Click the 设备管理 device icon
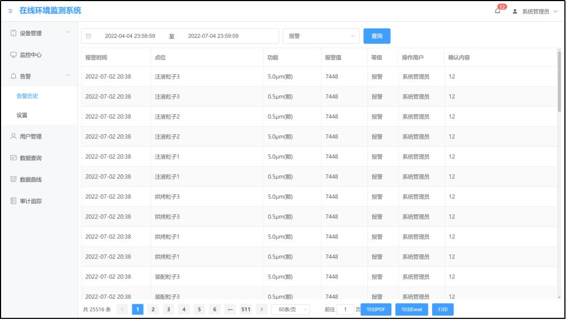Screen dimensions: 566x320 coord(14,33)
